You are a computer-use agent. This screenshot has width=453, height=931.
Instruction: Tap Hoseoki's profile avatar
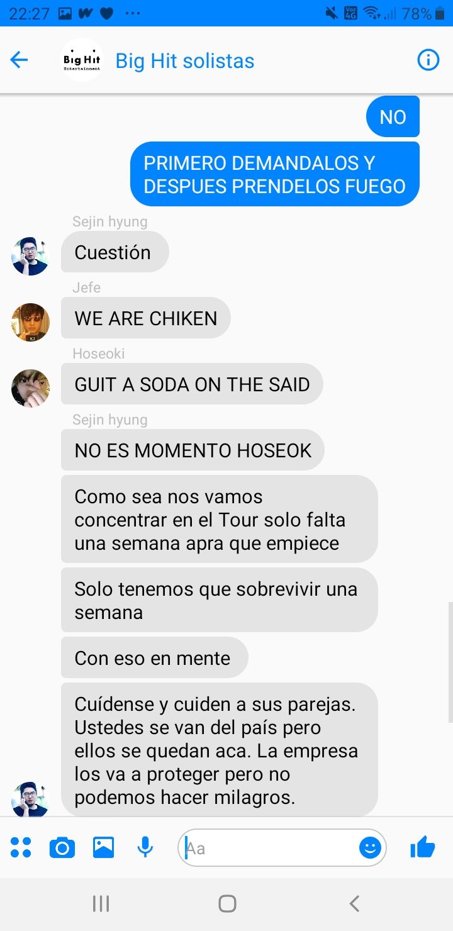pyautogui.click(x=30, y=388)
